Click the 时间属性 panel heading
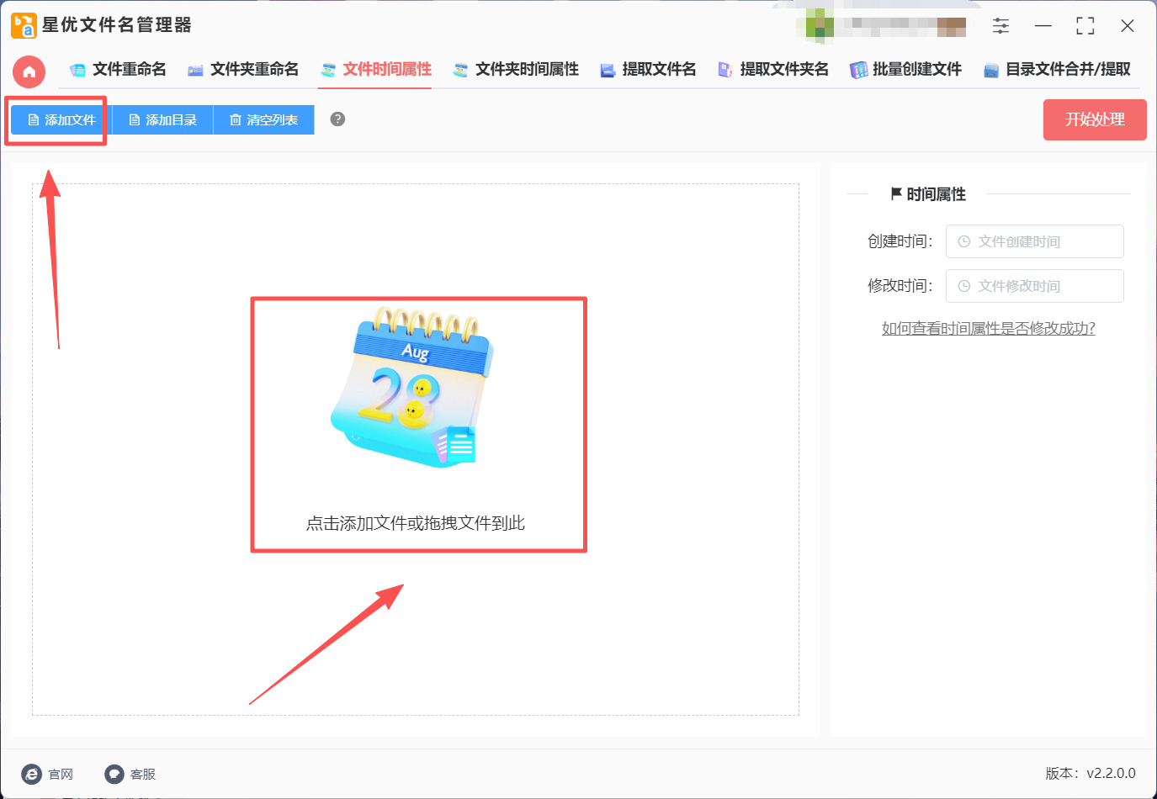 click(928, 194)
